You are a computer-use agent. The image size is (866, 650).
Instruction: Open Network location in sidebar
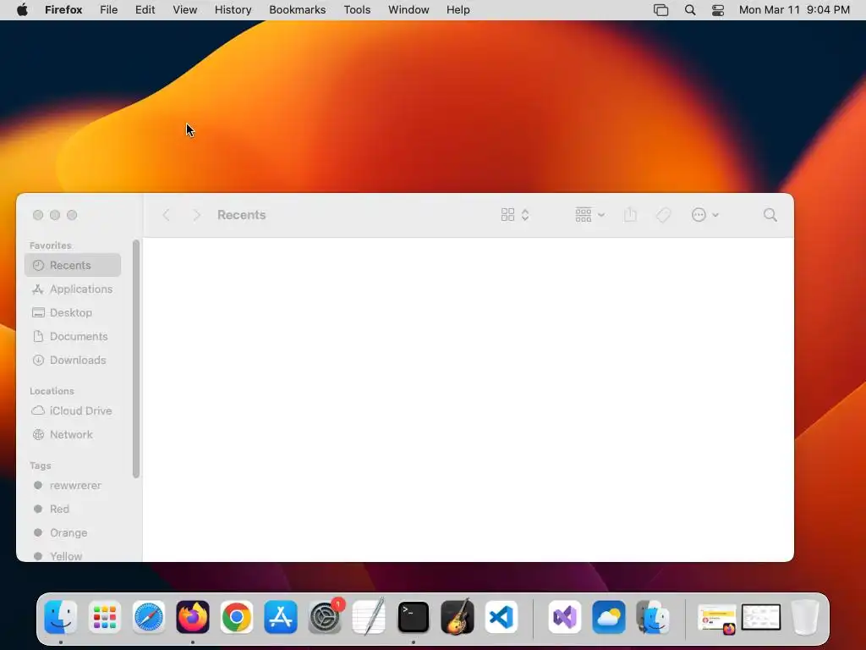[x=73, y=434]
